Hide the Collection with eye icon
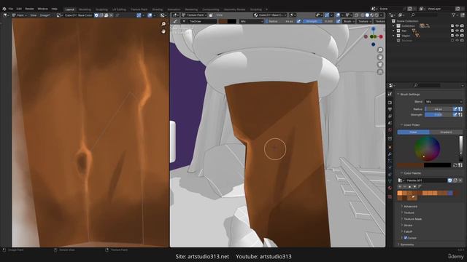Screen dimensions: 467x262 tap(458, 26)
